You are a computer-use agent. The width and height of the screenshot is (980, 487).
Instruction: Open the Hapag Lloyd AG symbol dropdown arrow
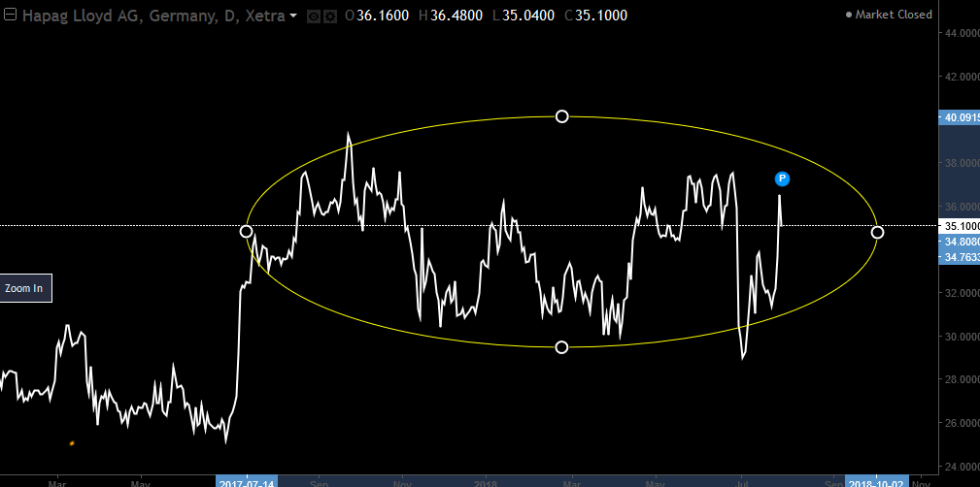(x=293, y=16)
